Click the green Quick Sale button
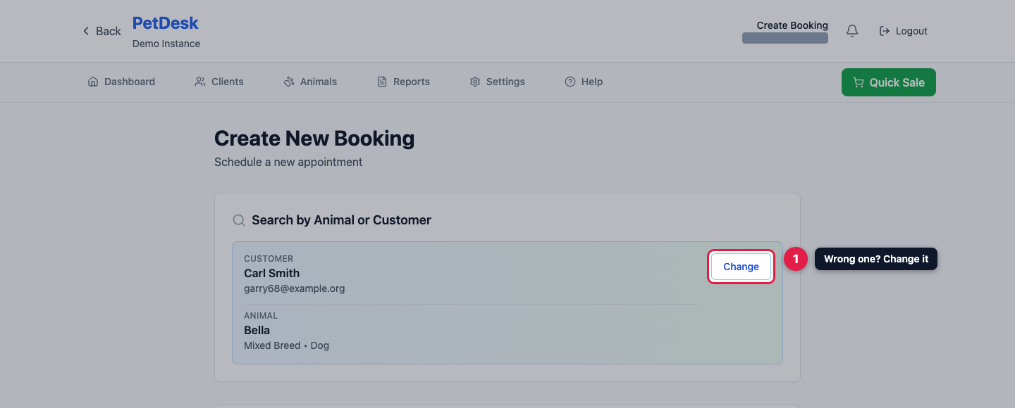Viewport: 1015px width, 408px height. [889, 82]
